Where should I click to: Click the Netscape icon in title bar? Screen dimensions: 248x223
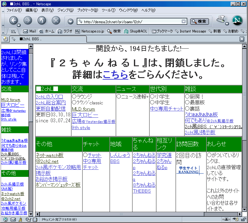[4, 4]
